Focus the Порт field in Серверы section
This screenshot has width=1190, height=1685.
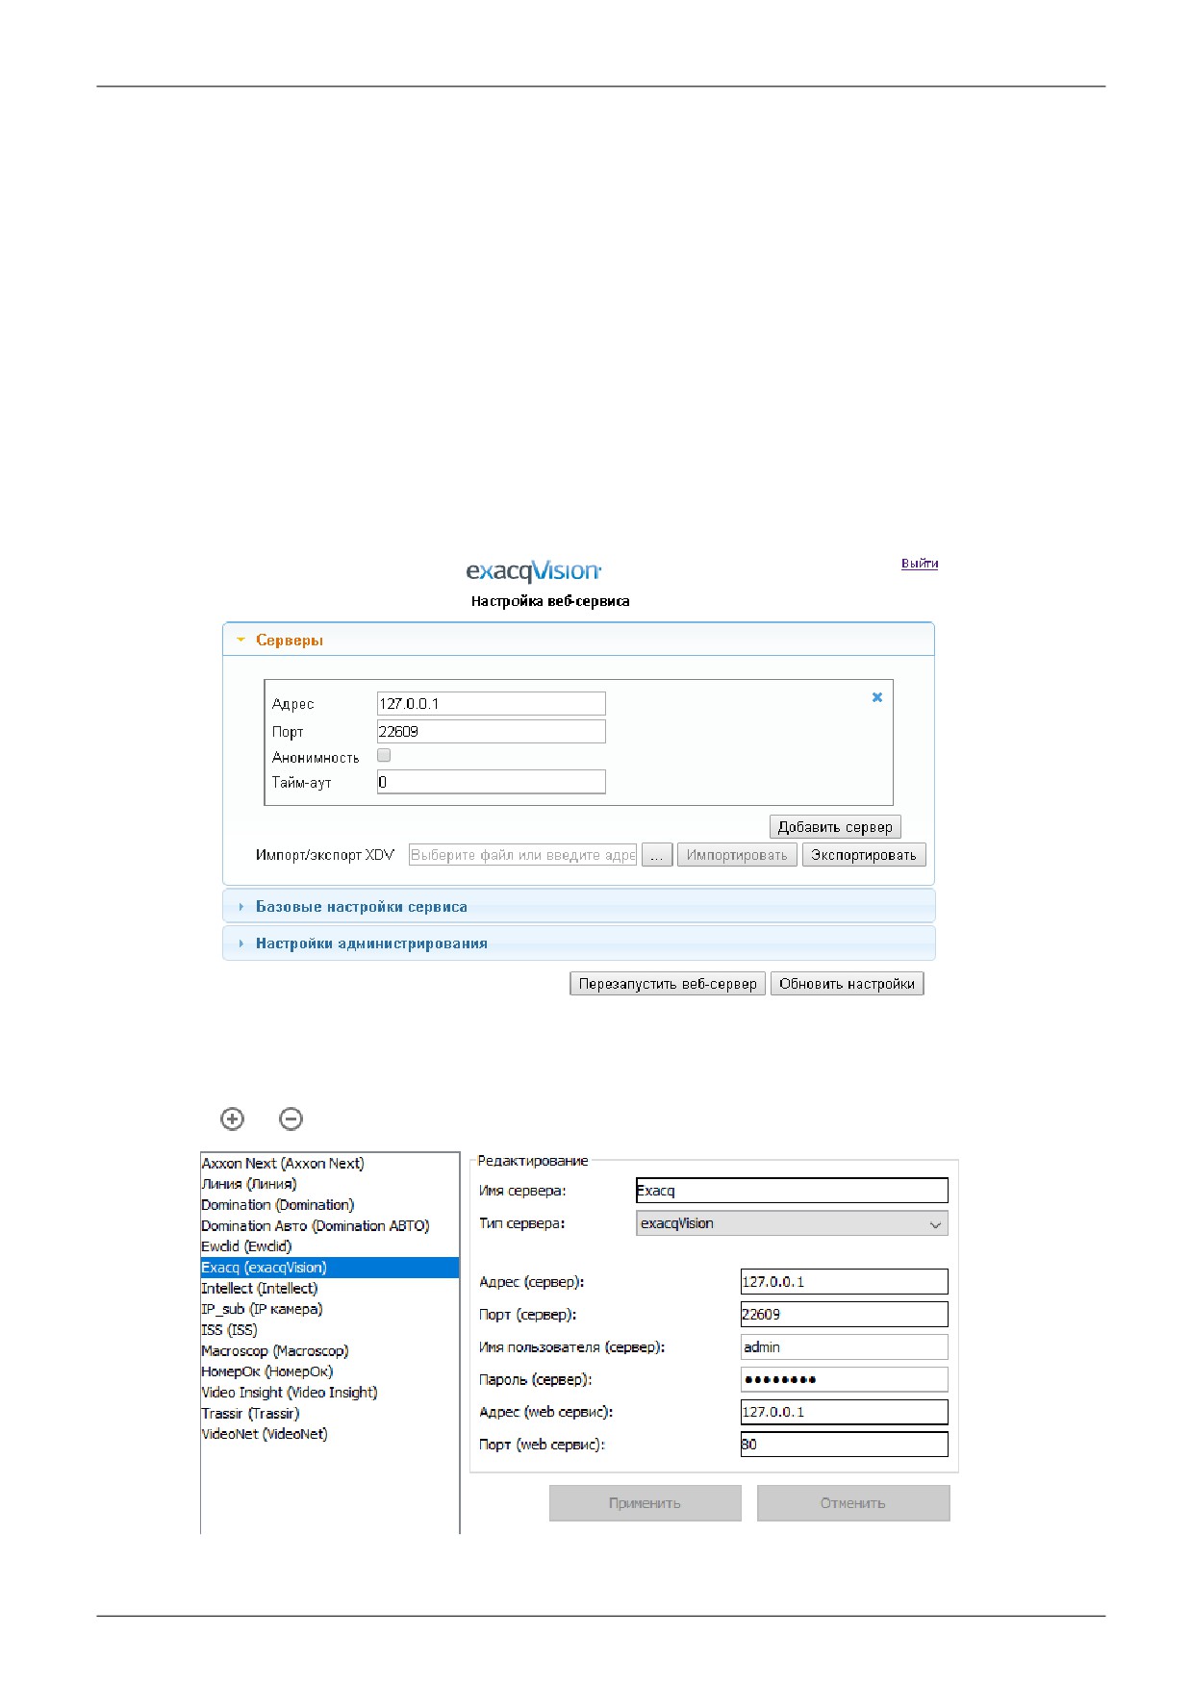pos(492,732)
